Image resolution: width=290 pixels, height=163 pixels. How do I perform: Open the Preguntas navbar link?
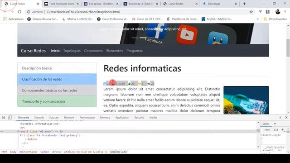[135, 51]
